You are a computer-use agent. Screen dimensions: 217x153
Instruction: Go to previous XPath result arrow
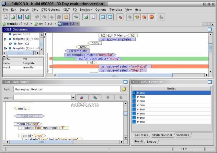121,98
